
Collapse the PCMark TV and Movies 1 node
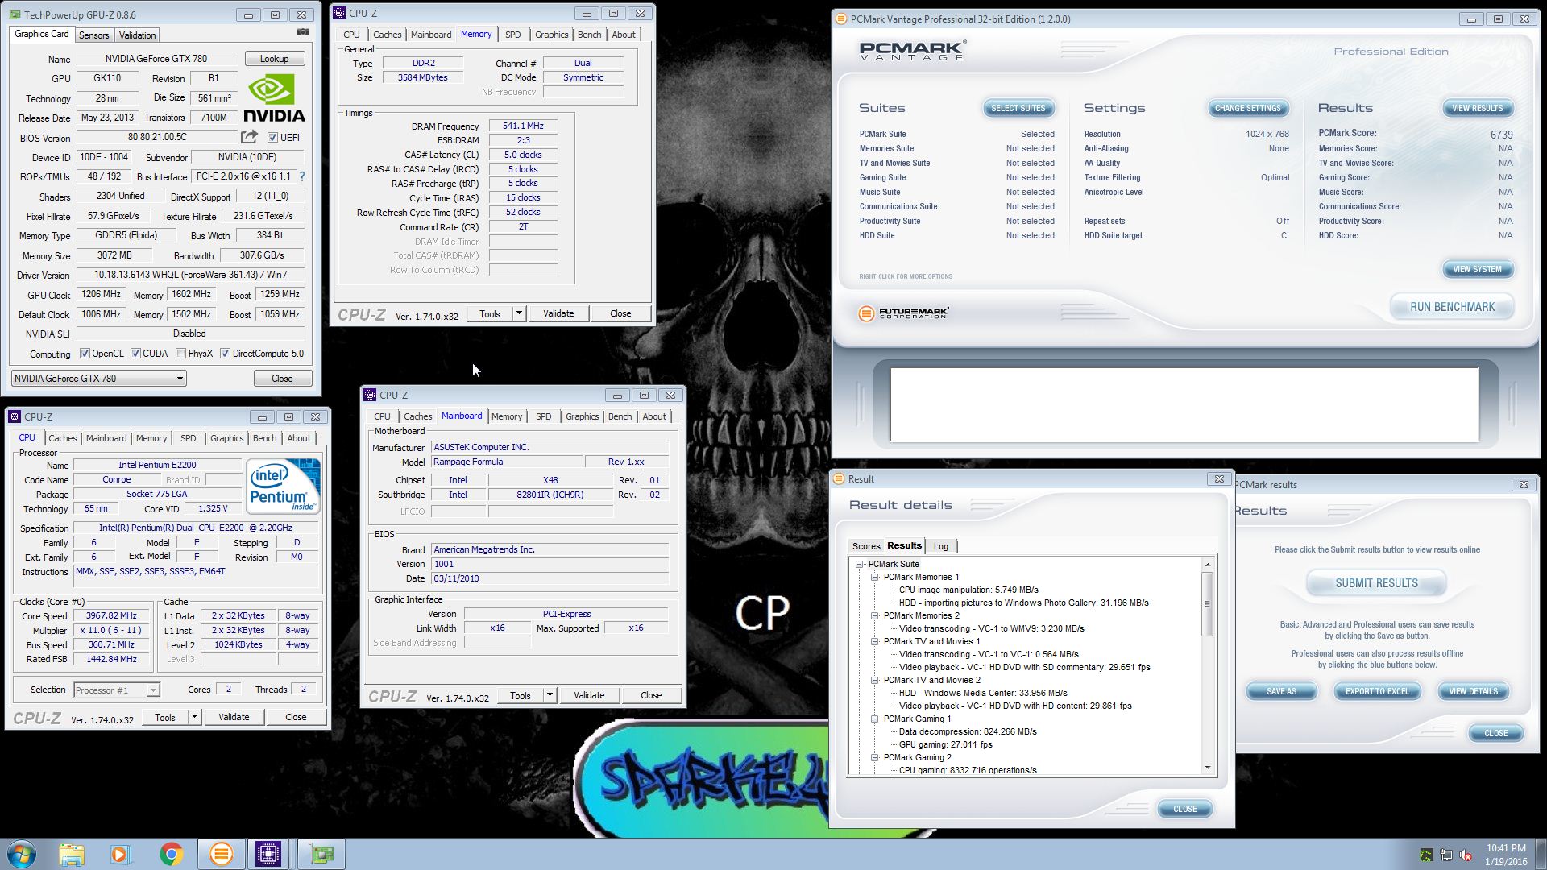[875, 641]
